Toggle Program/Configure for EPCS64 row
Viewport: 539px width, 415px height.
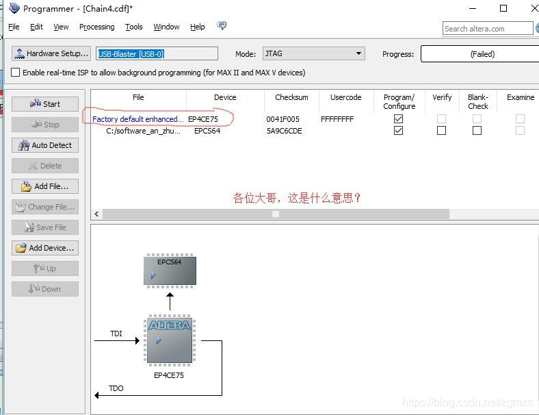(398, 131)
